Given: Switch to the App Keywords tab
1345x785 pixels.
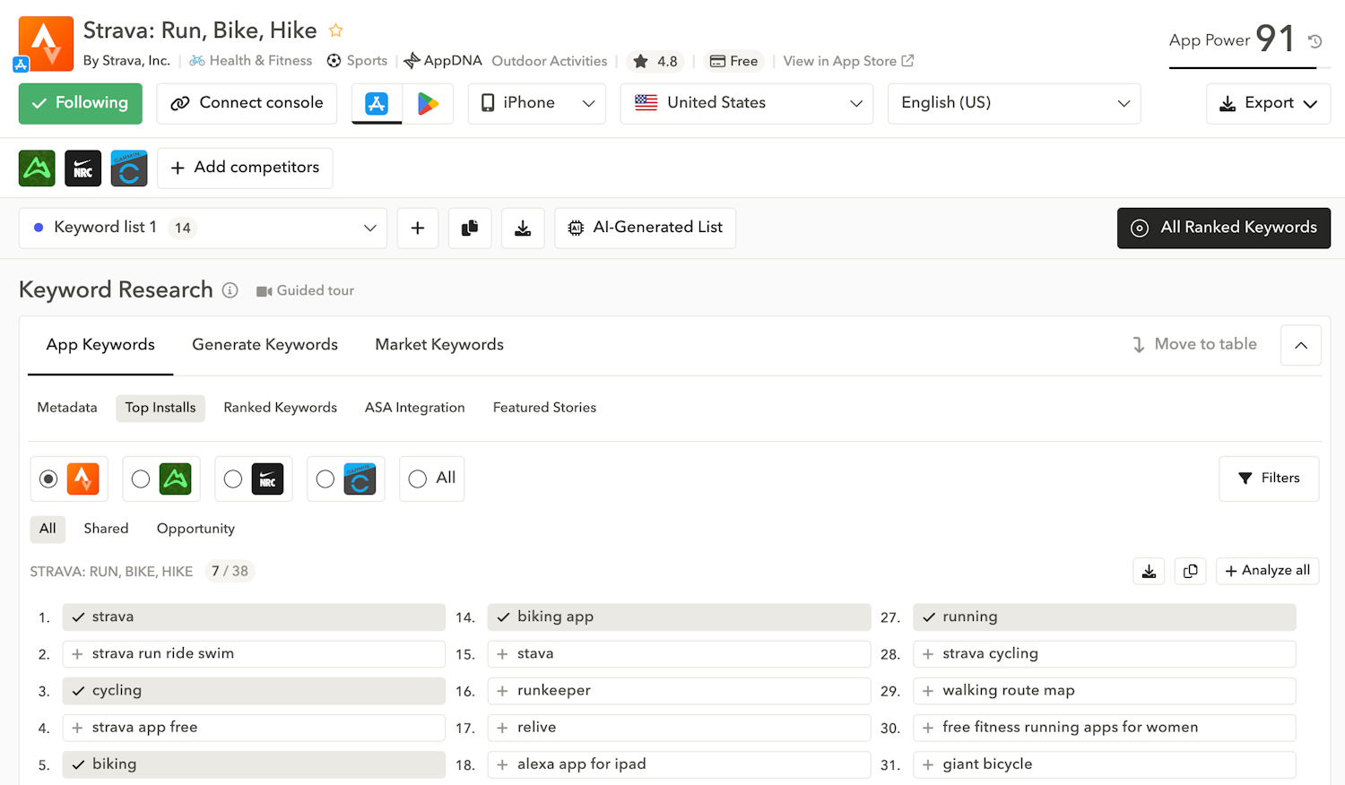Looking at the screenshot, I should (x=100, y=345).
